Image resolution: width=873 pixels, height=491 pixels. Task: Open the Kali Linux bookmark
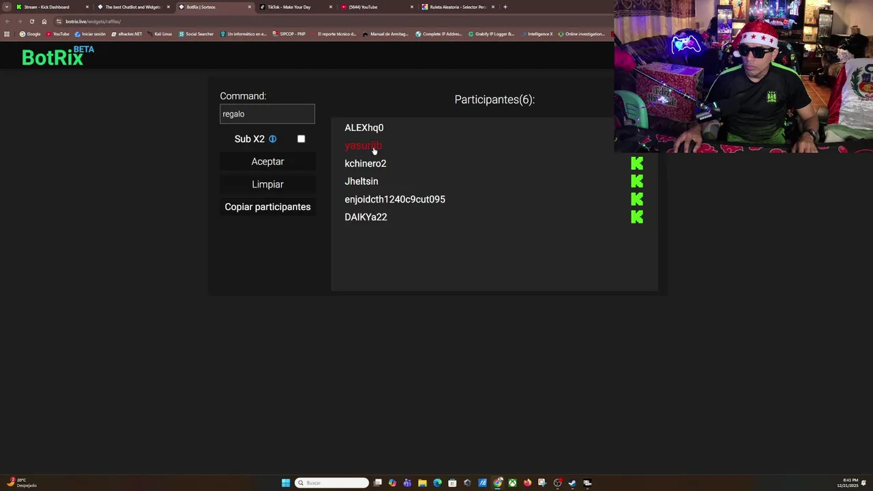point(160,34)
